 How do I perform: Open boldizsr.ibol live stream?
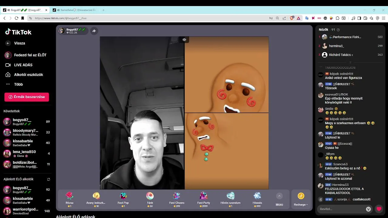pos(27,164)
